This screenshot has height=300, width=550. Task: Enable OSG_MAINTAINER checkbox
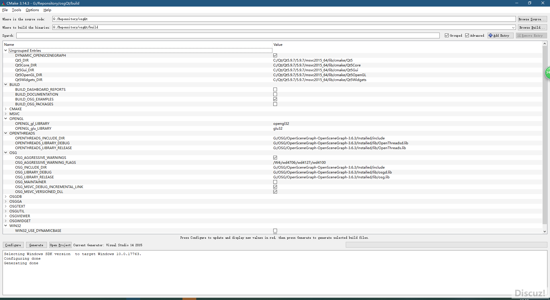(275, 182)
